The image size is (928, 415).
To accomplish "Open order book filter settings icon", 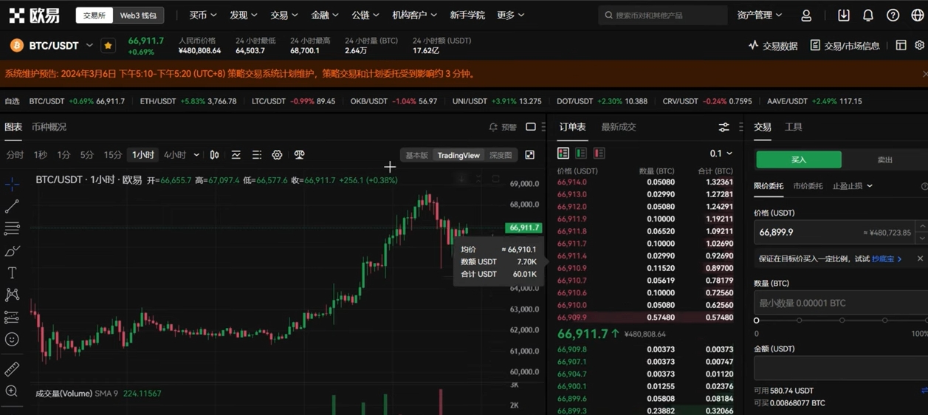I will coord(724,127).
